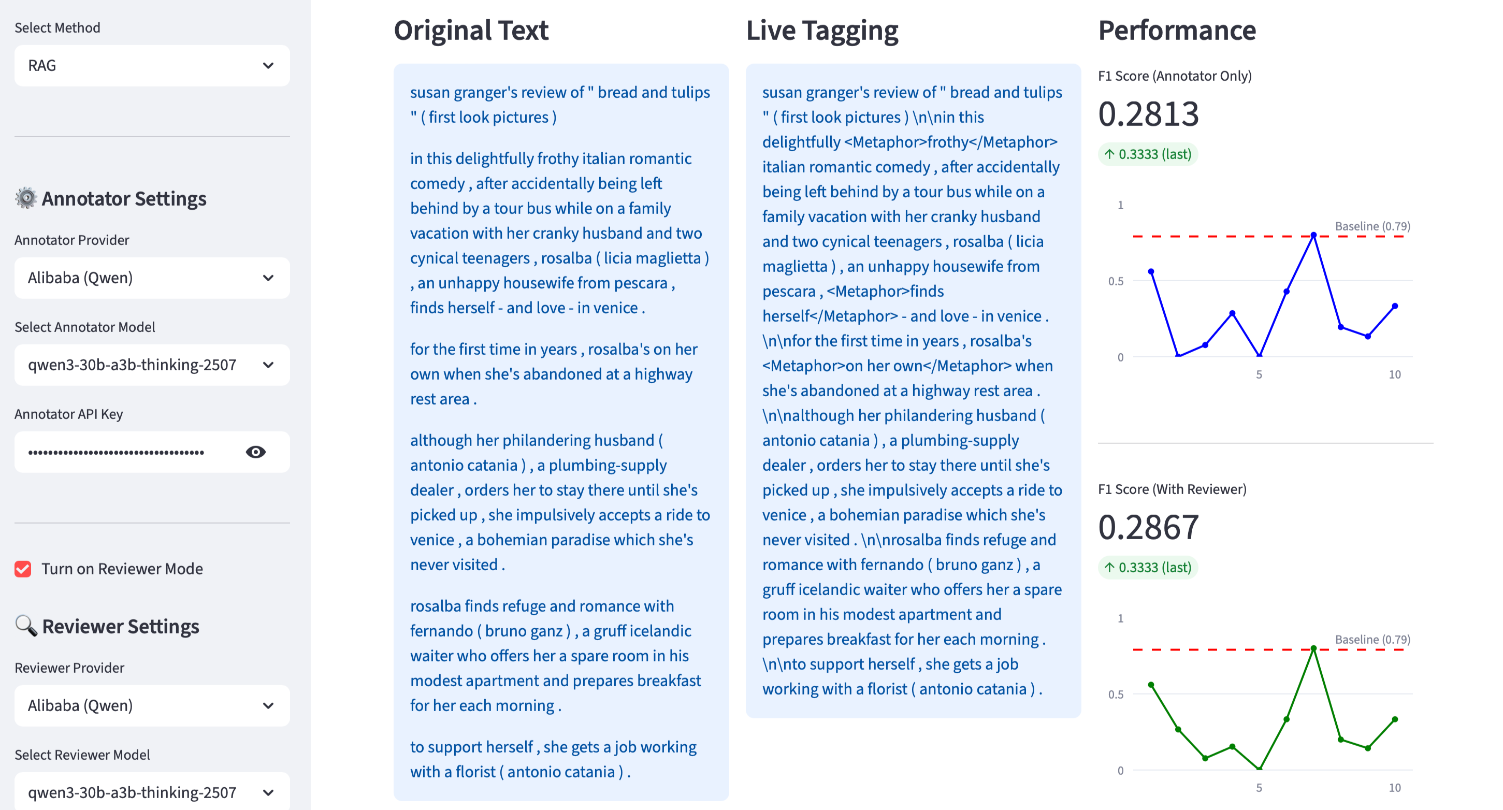
Task: Disable the Turn on Reviewer Mode checkbox
Action: 23,569
